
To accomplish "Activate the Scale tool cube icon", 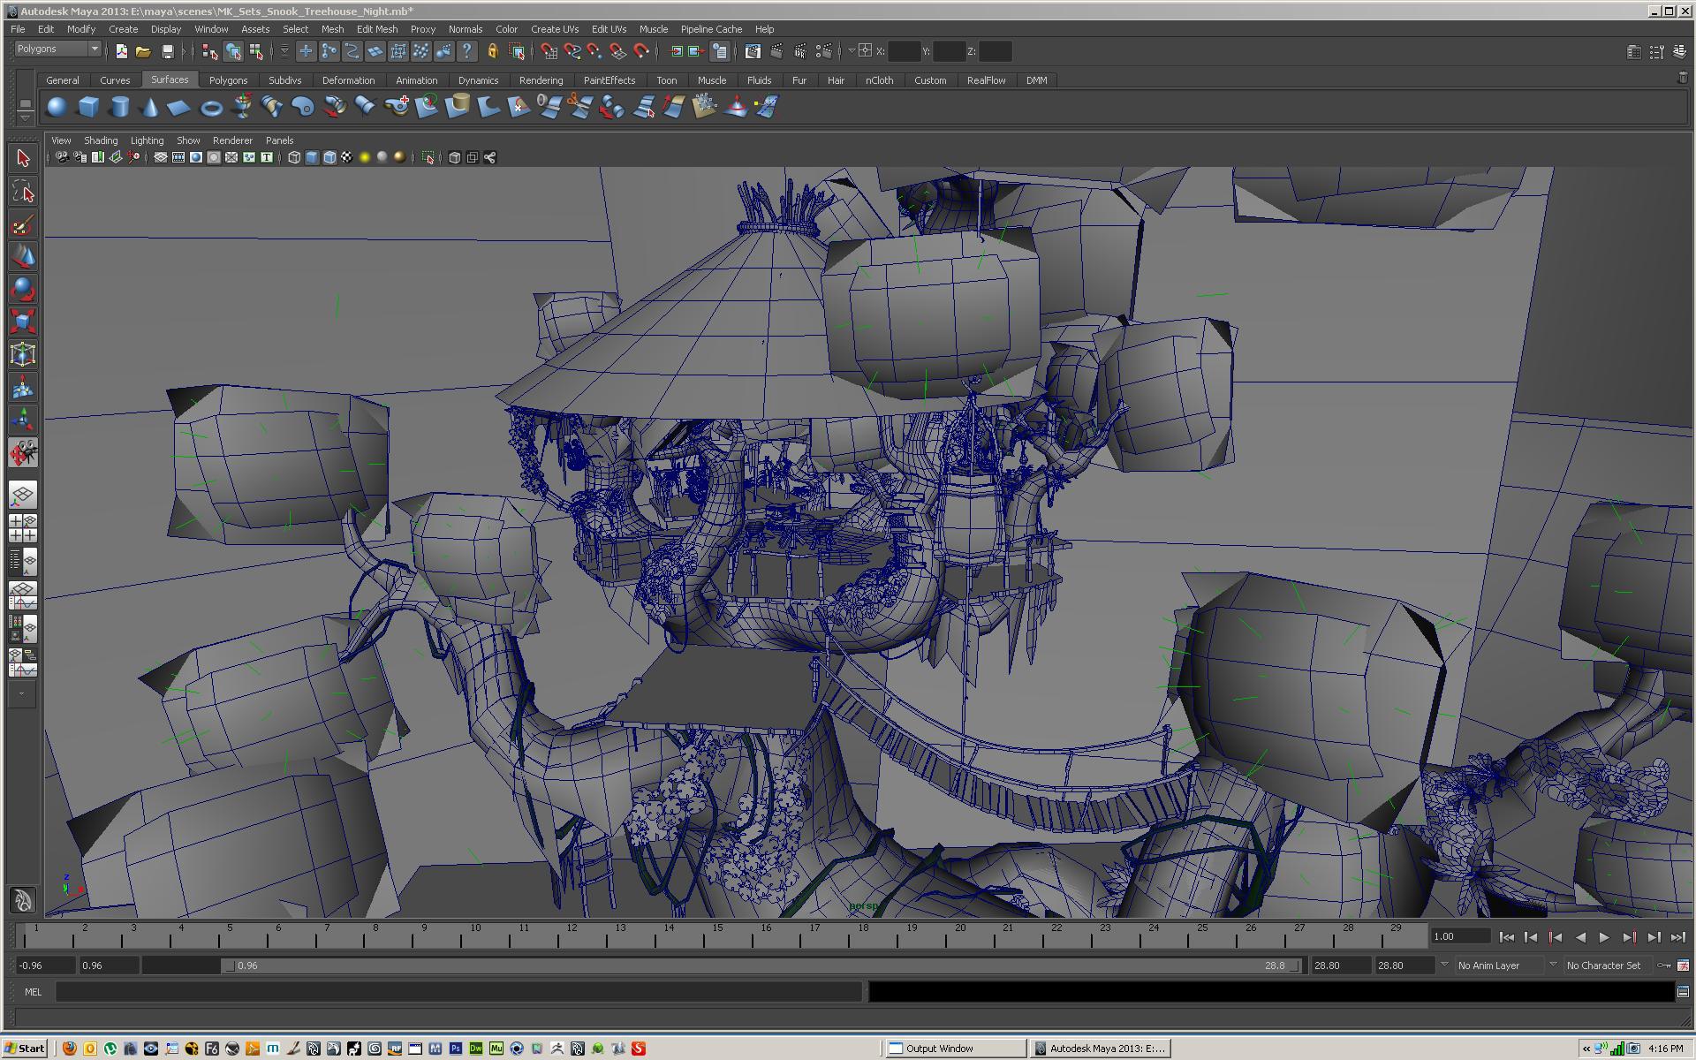I will [x=23, y=322].
